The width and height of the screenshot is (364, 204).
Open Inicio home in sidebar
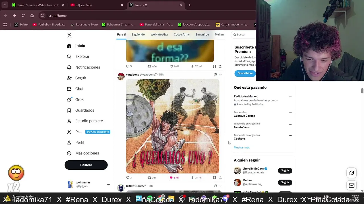[x=76, y=46]
